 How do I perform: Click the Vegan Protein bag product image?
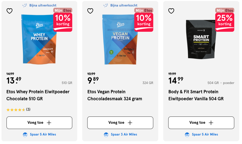[119, 39]
